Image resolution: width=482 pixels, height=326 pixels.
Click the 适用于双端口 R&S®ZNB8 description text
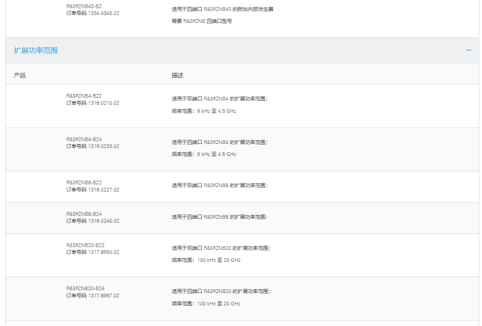tap(219, 185)
